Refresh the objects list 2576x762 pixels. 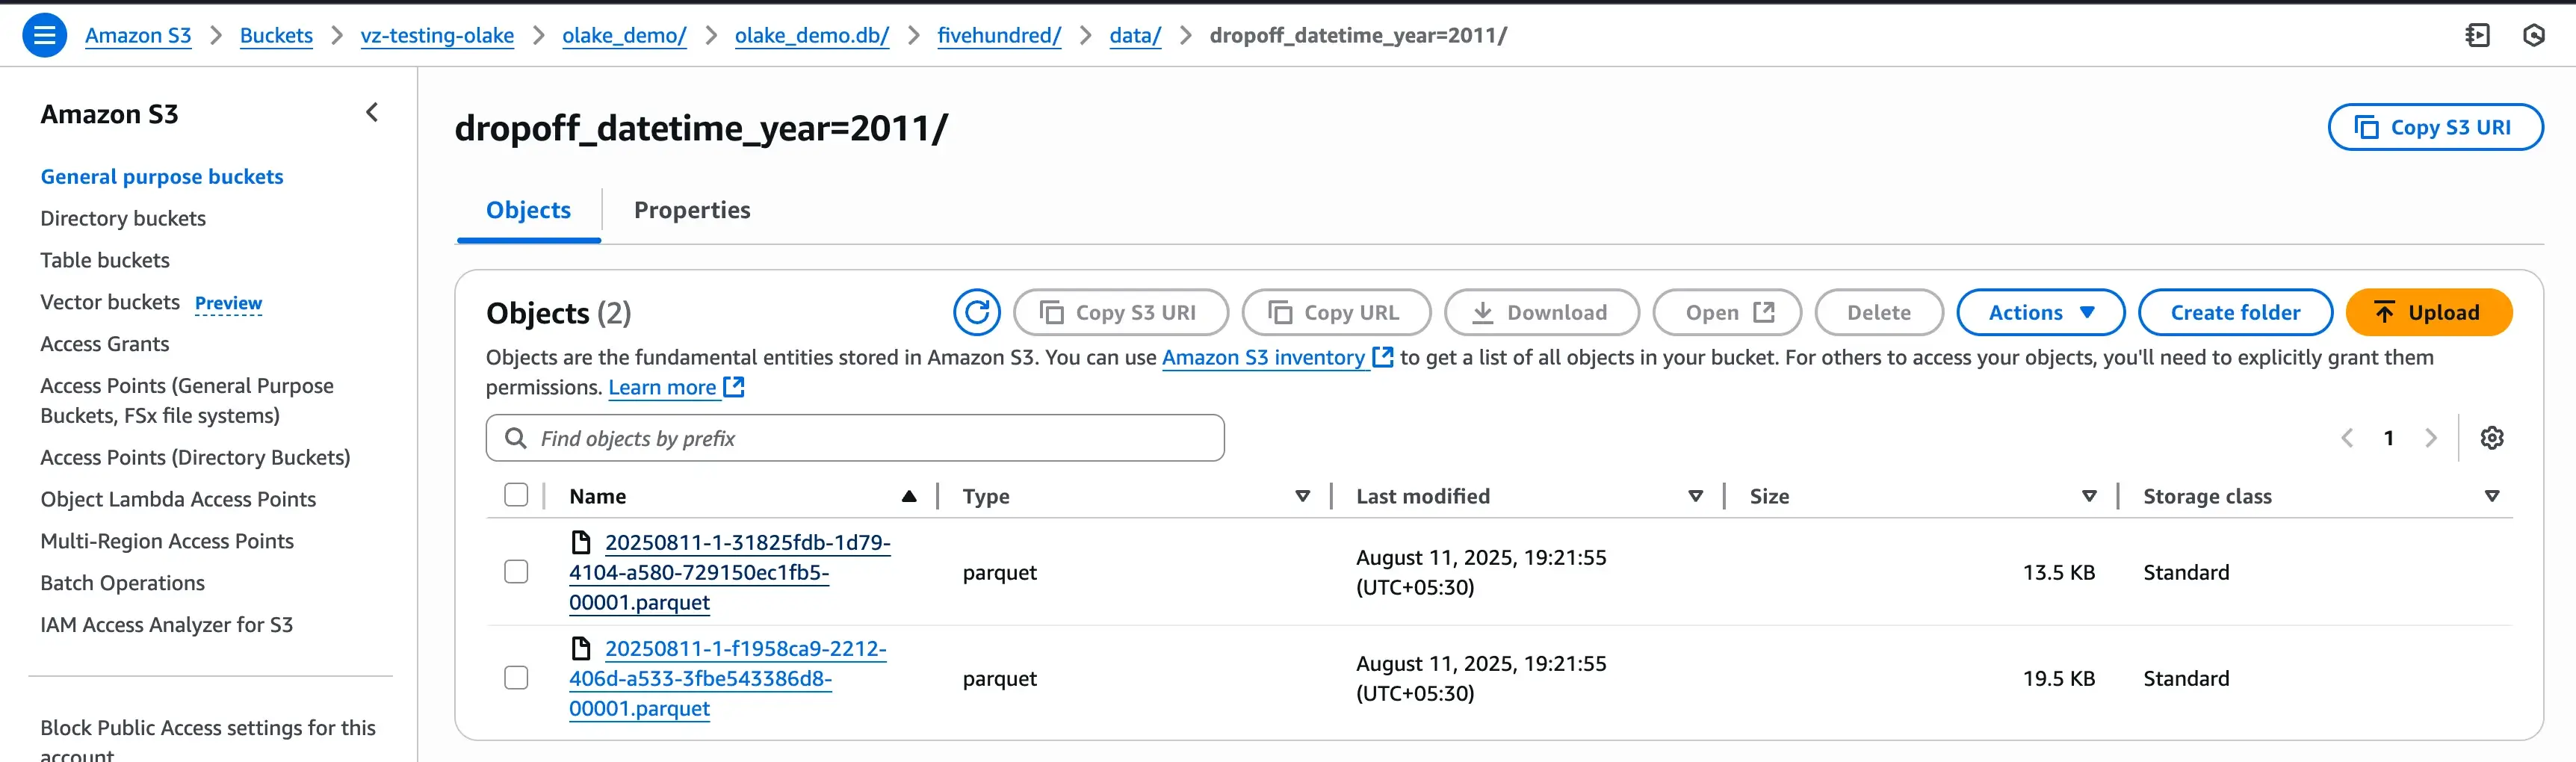click(976, 313)
